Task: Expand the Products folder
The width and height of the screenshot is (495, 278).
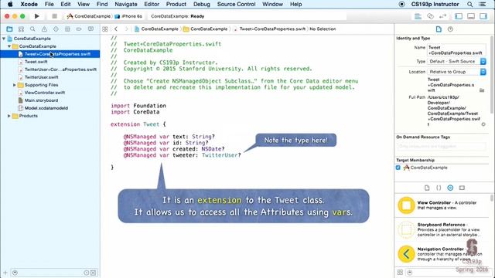Action: [x=9, y=116]
